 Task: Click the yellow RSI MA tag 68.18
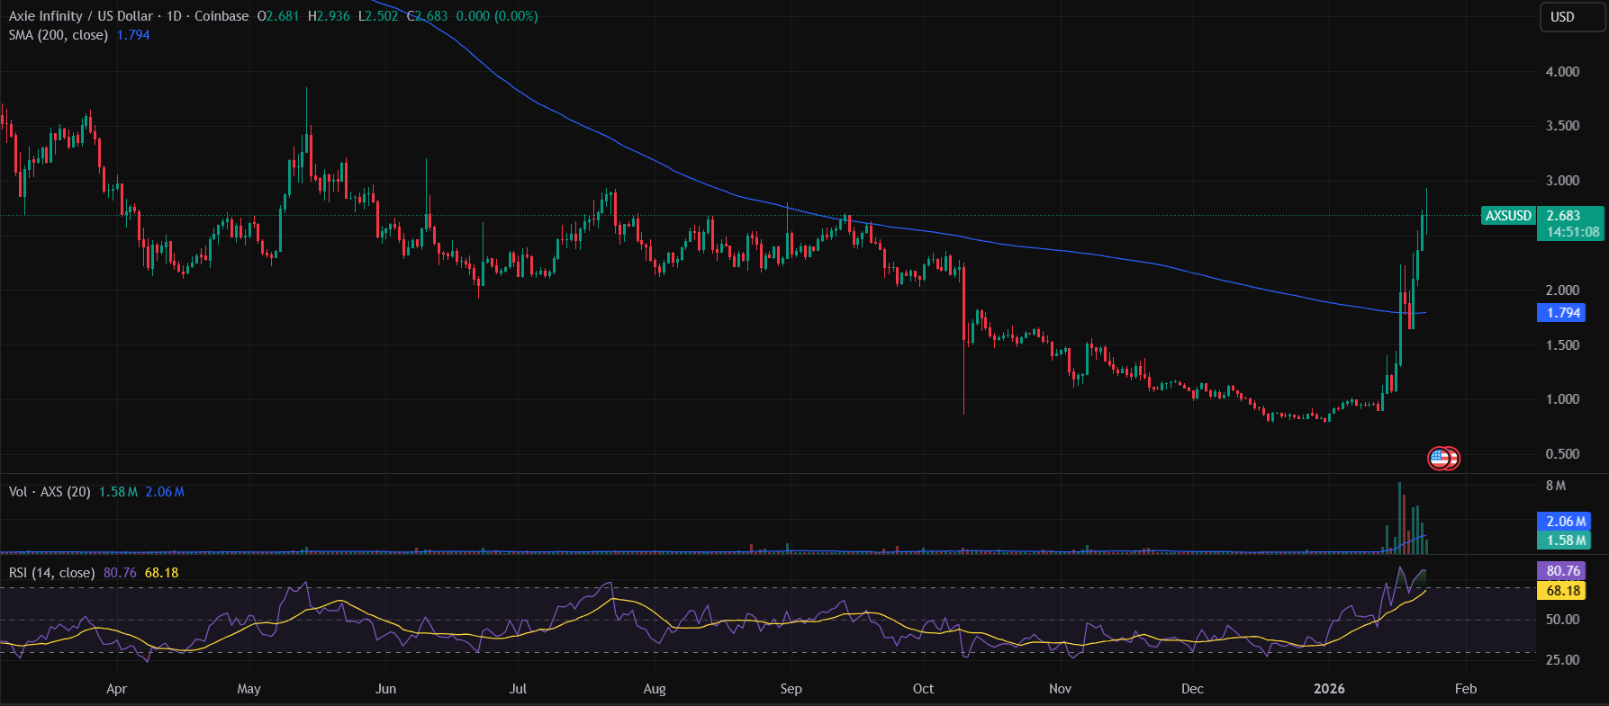1563,591
